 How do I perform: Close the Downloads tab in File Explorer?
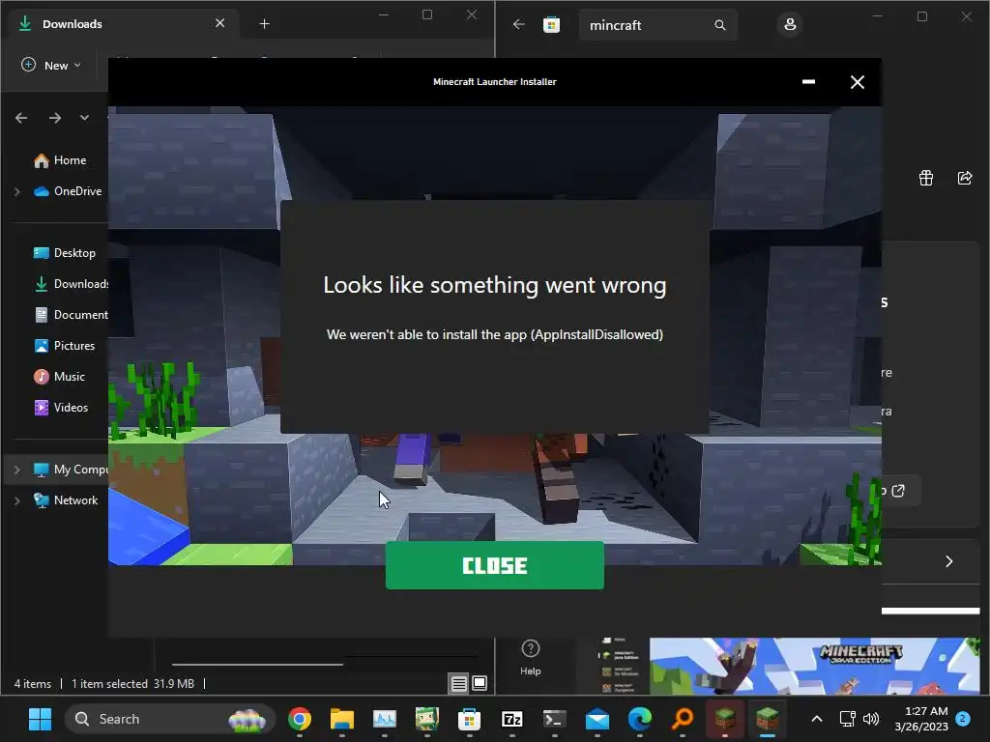(219, 23)
